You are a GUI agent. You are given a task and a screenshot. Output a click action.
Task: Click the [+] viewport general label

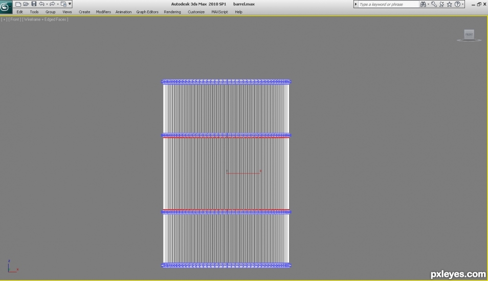(x=4, y=19)
